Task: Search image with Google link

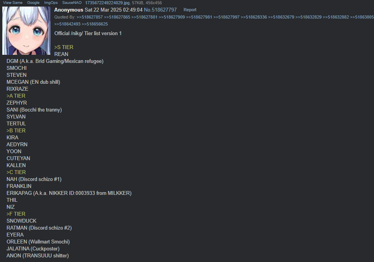Action: (x=33, y=3)
